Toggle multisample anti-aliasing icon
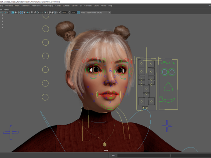 [x=38, y=12]
